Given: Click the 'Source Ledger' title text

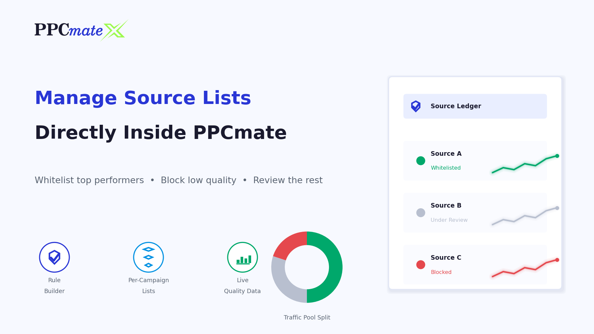Looking at the screenshot, I should pos(456,106).
